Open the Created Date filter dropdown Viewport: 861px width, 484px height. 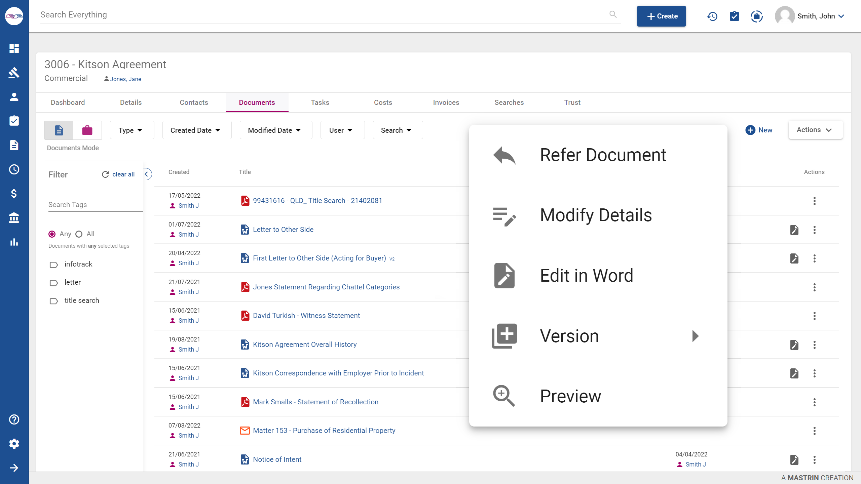tap(195, 130)
